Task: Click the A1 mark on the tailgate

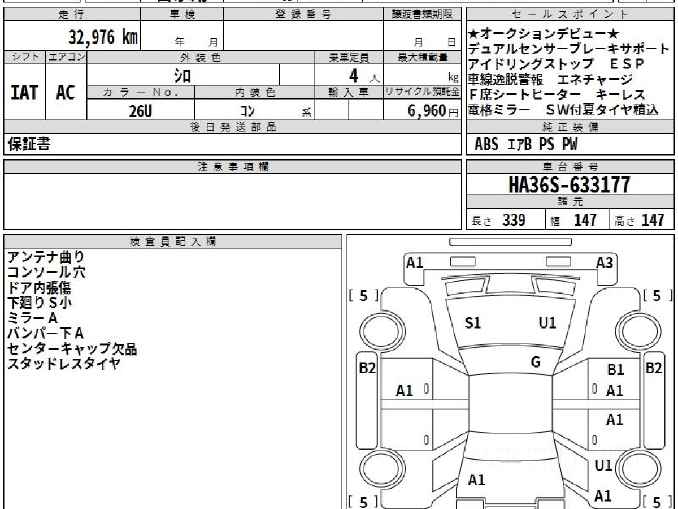Action: pyautogui.click(x=477, y=480)
